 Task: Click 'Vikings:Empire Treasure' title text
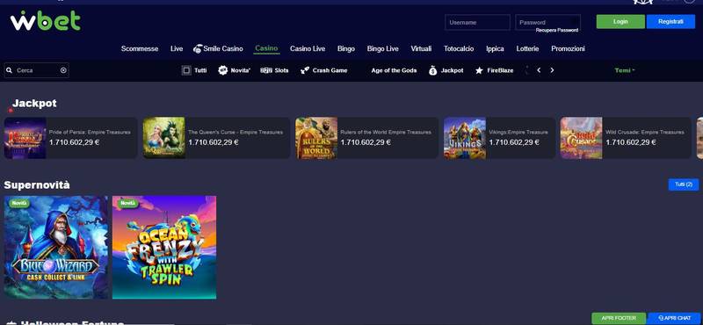coord(518,133)
